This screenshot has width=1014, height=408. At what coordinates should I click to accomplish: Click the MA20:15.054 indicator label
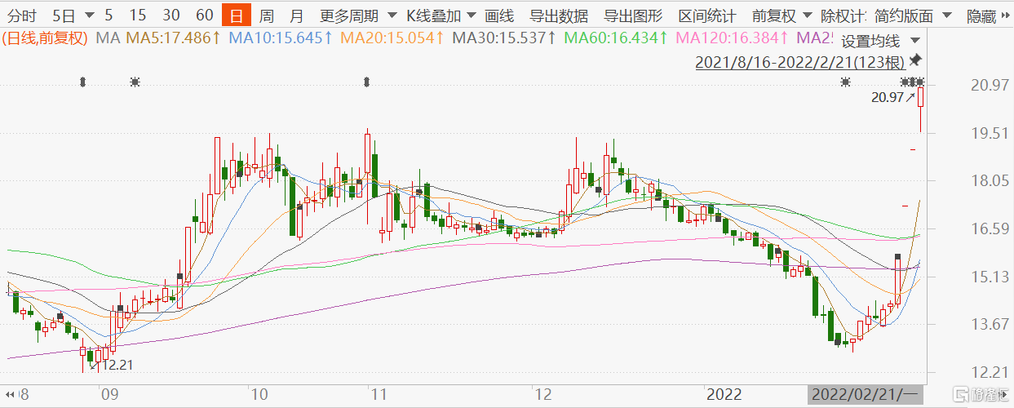(x=392, y=38)
